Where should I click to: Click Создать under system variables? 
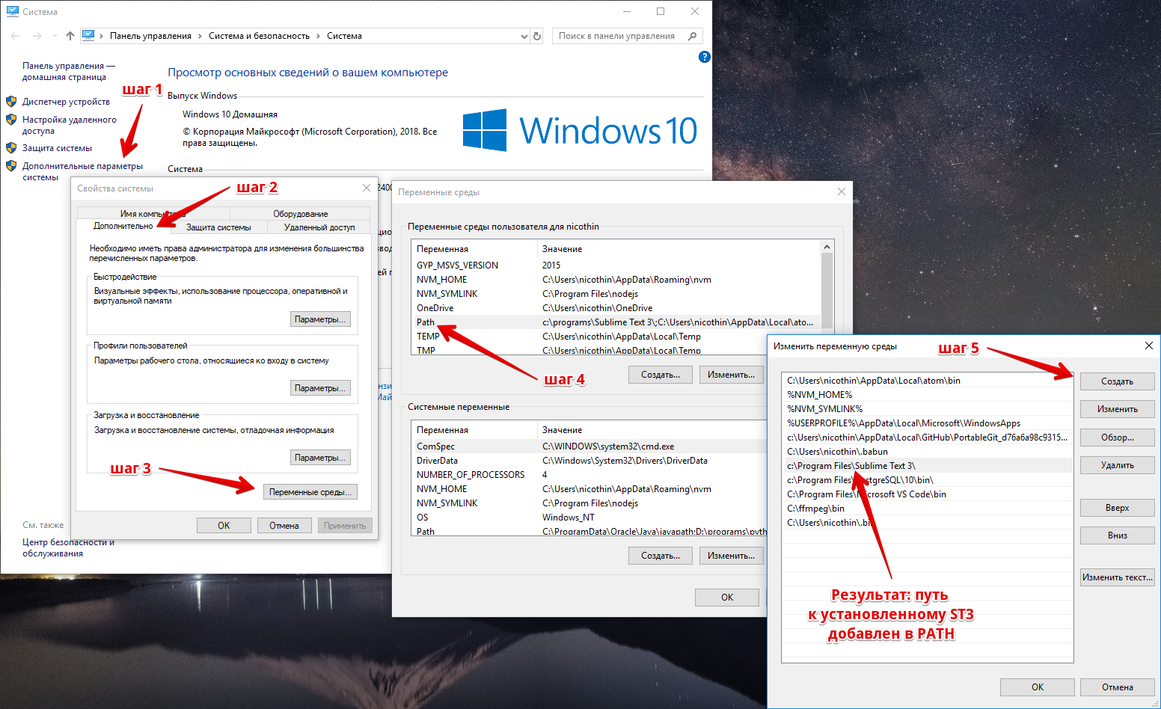pyautogui.click(x=661, y=556)
